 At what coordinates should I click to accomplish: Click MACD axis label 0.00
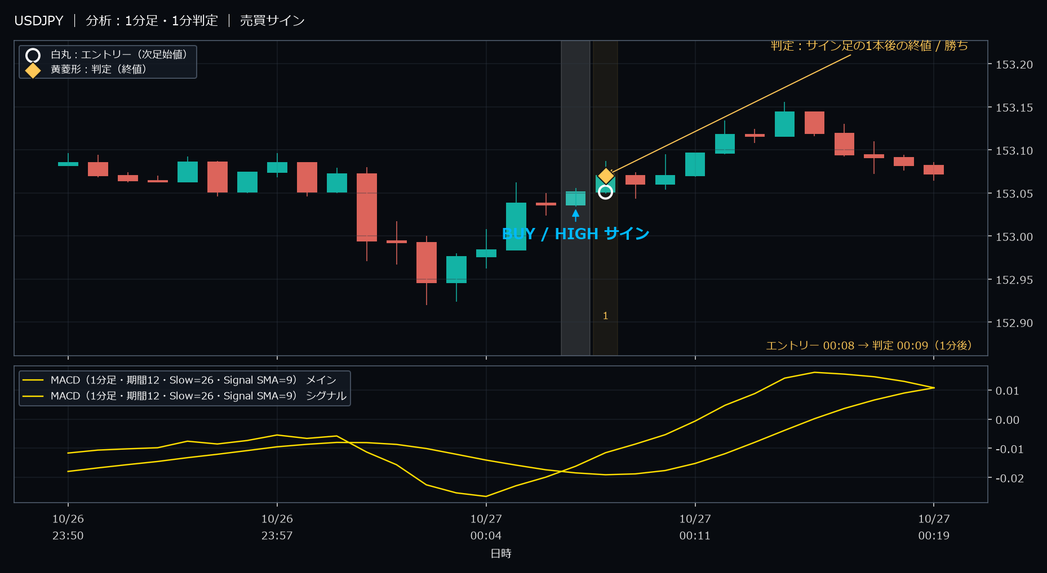coord(1007,420)
